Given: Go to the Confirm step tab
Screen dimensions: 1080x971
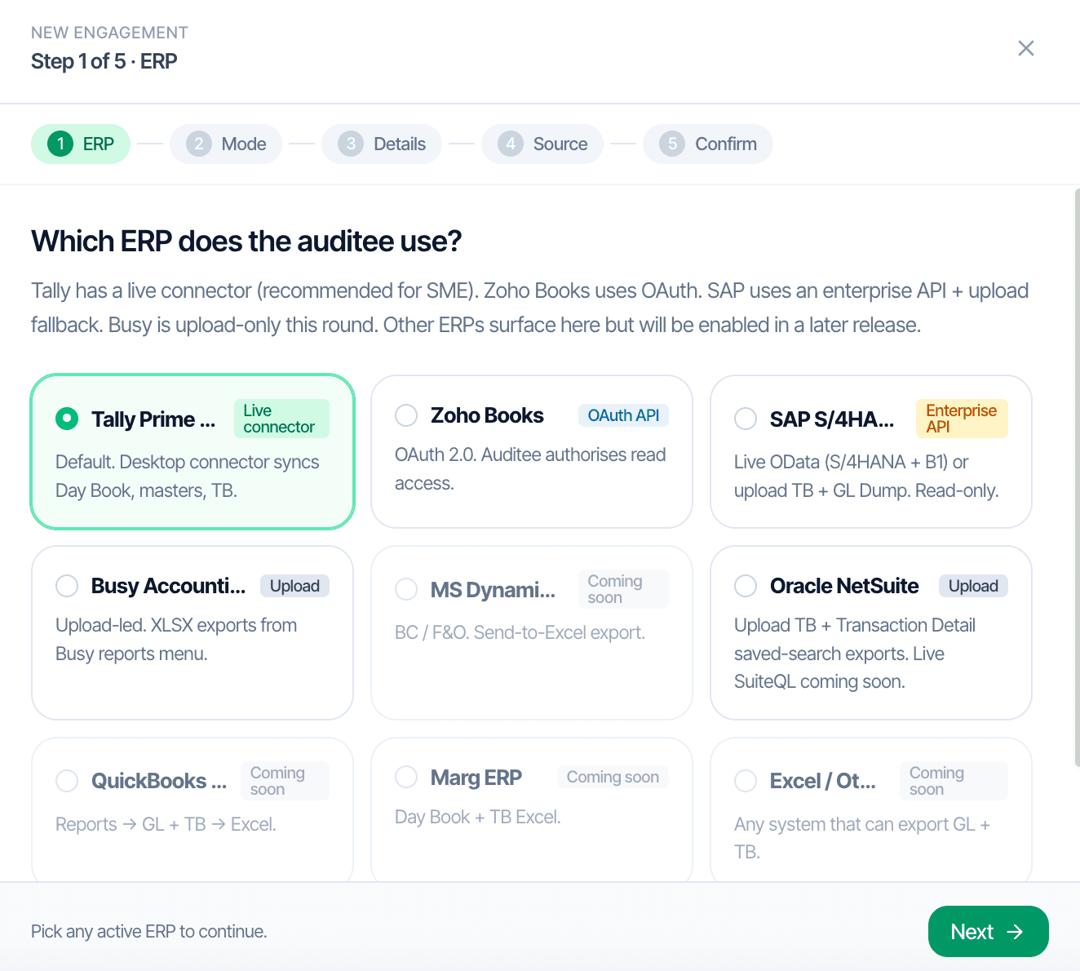Looking at the screenshot, I should (x=708, y=144).
